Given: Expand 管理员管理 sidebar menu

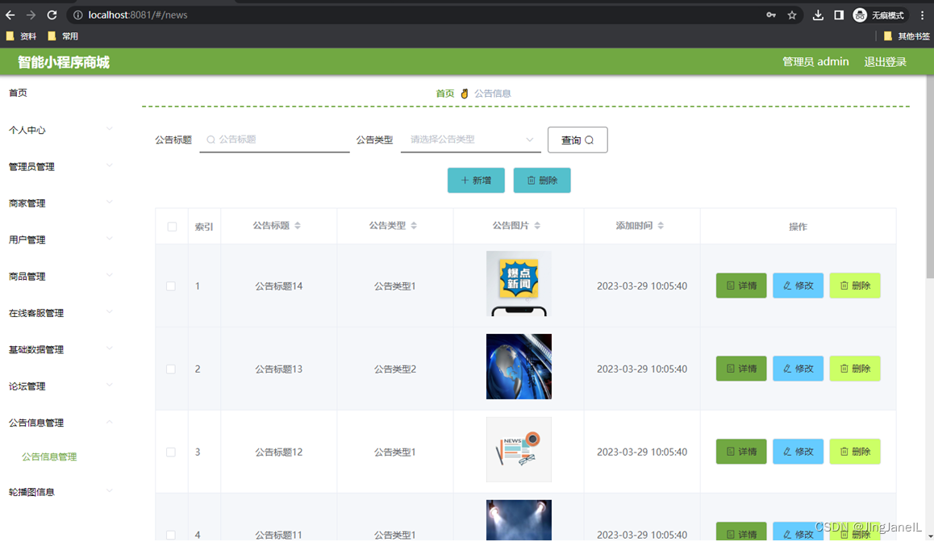Looking at the screenshot, I should click(60, 167).
